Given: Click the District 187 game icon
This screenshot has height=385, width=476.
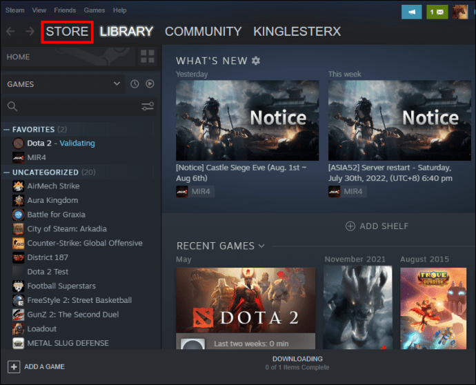Looking at the screenshot, I should point(18,257).
